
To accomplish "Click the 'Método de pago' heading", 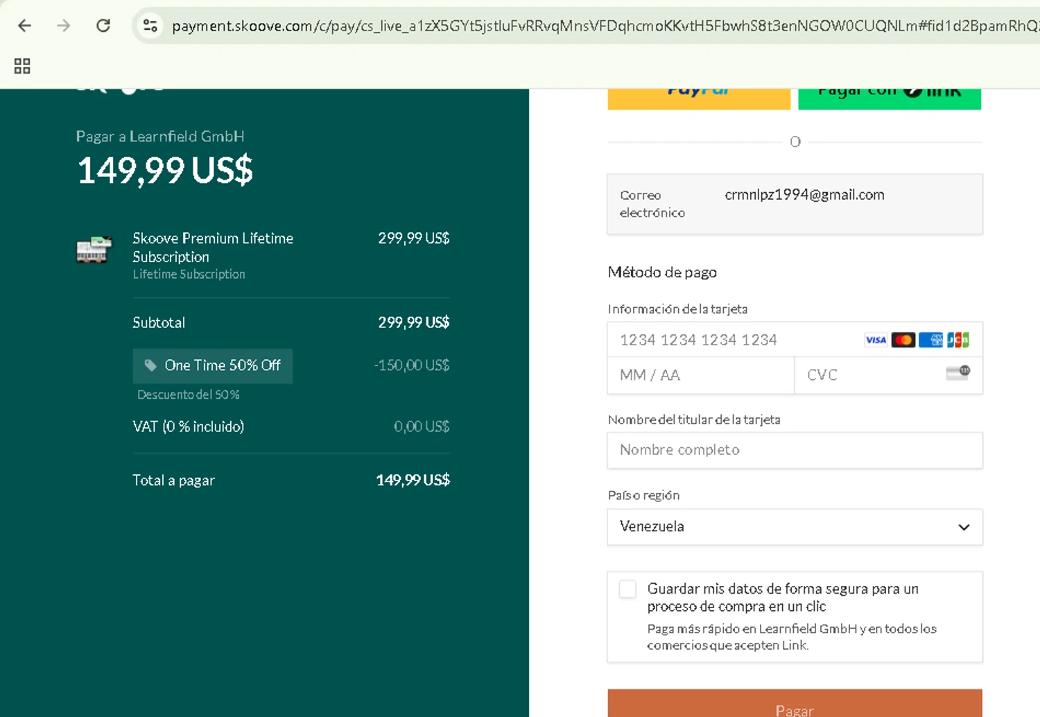I will tap(662, 273).
